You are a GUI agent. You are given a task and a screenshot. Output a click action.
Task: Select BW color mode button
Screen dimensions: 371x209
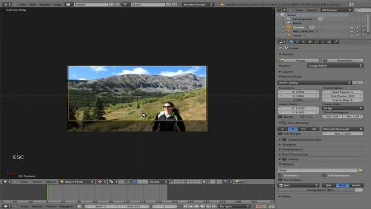click(329, 185)
